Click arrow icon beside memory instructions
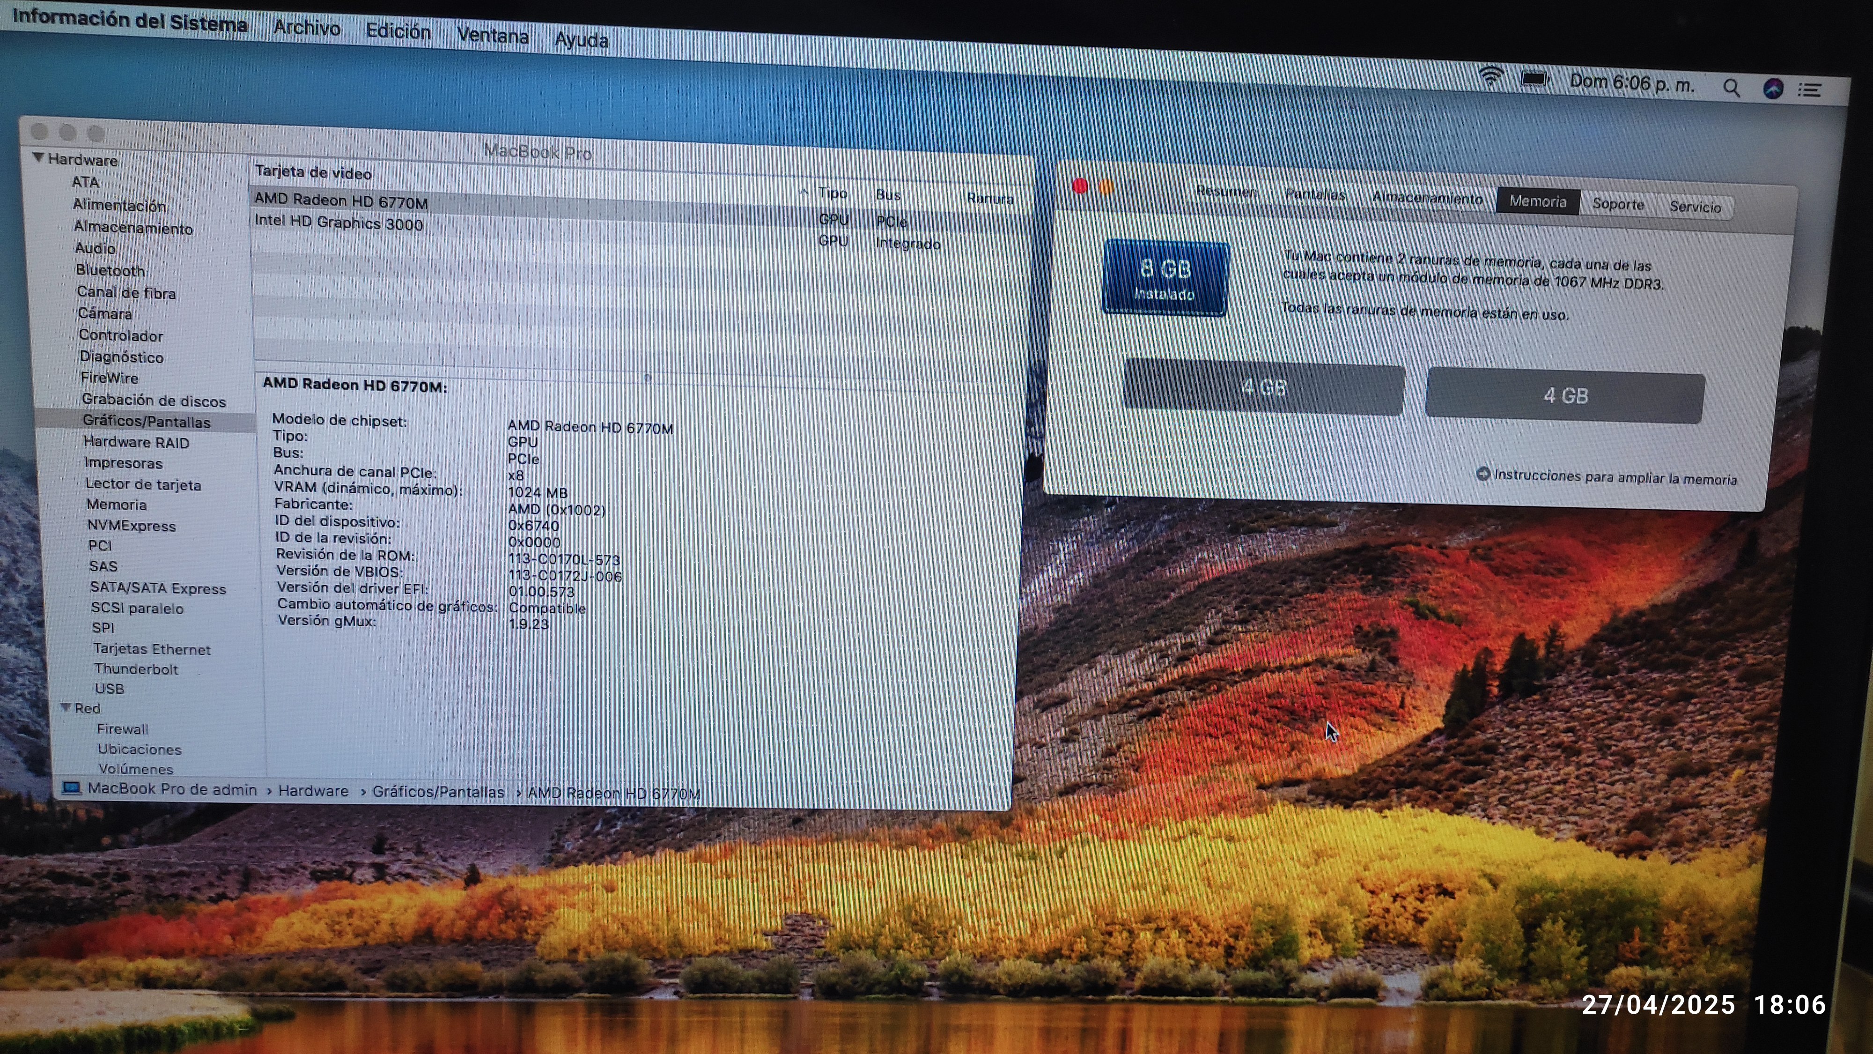1873x1054 pixels. [1482, 474]
